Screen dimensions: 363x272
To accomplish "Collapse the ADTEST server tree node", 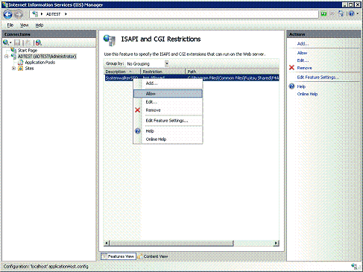I will 7,57.
